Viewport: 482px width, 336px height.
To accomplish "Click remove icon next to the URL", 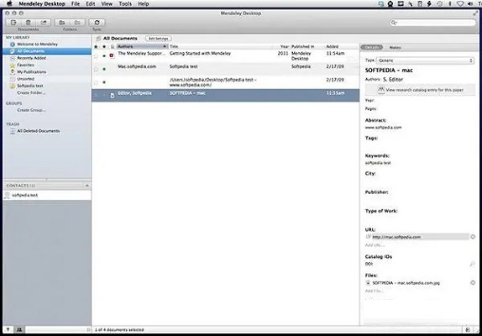I will pyautogui.click(x=473, y=237).
